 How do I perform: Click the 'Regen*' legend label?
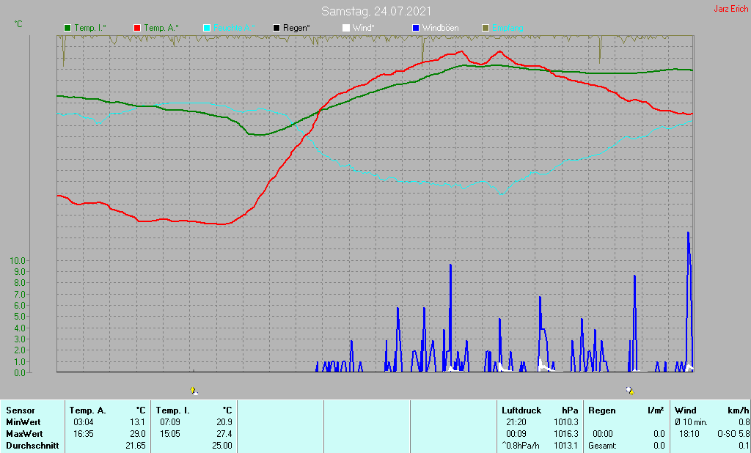click(x=296, y=29)
